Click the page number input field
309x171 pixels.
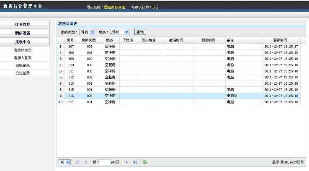(104, 162)
